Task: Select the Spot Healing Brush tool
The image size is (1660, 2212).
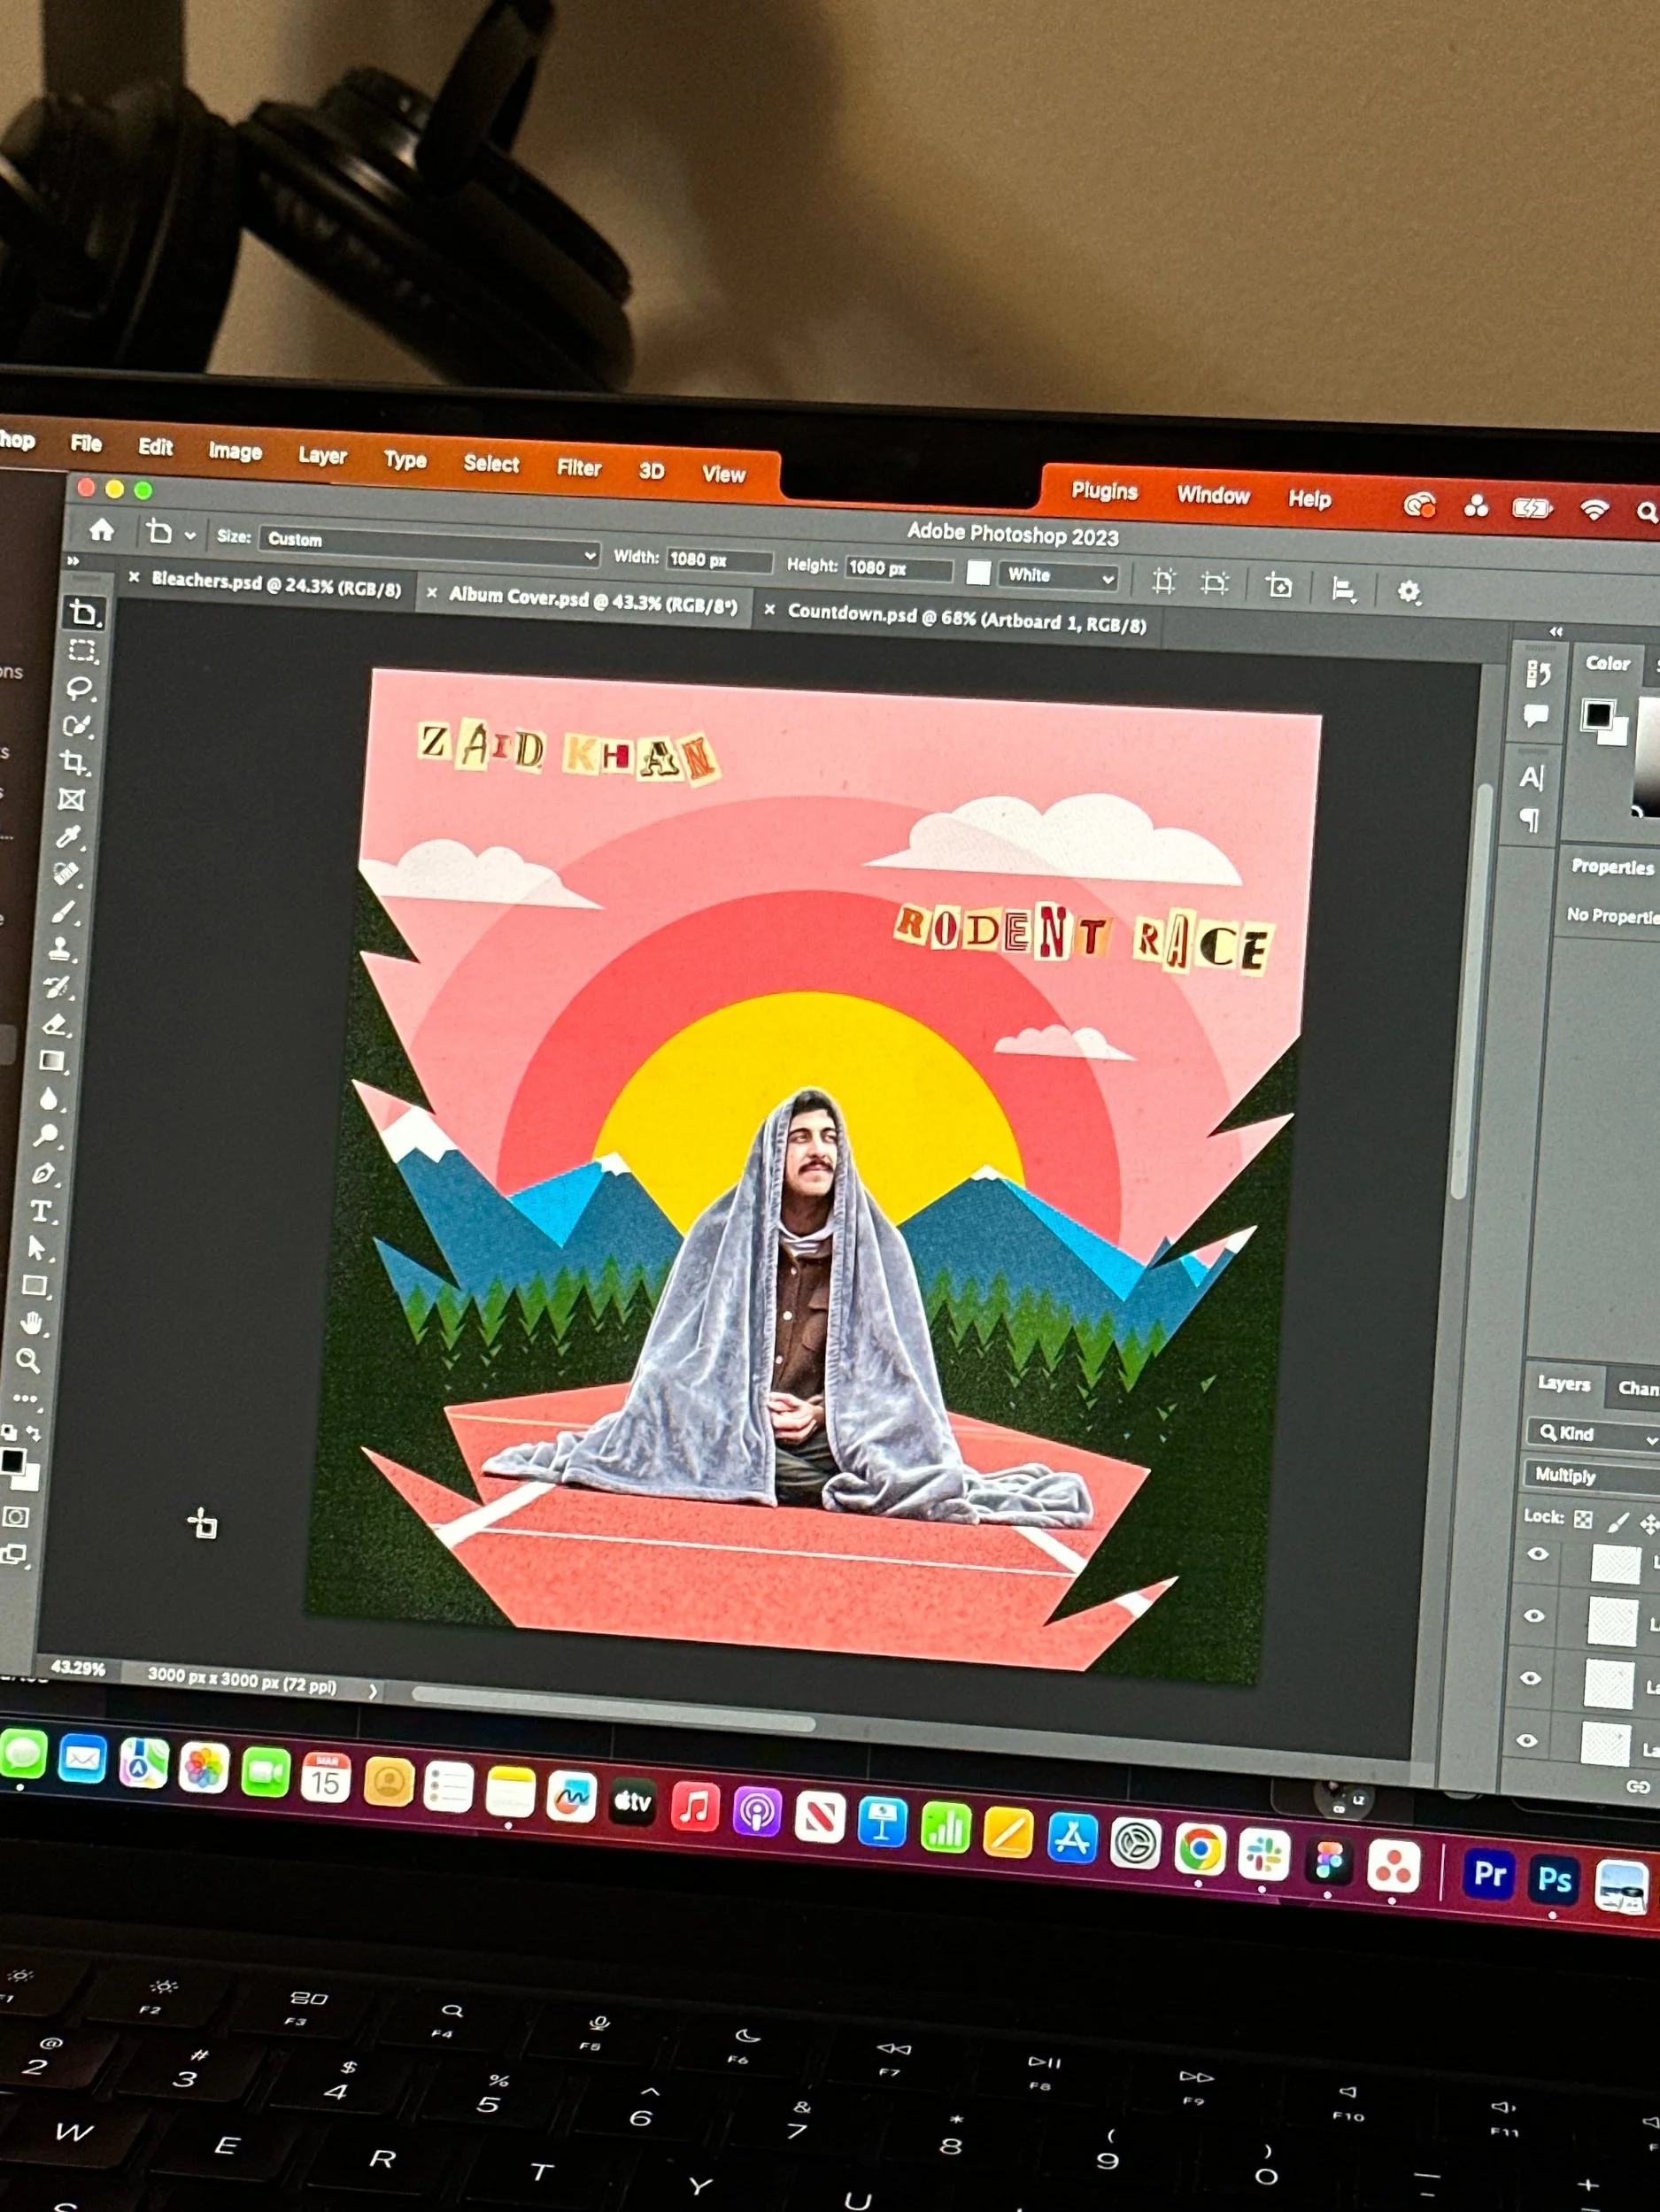Action: (66, 874)
